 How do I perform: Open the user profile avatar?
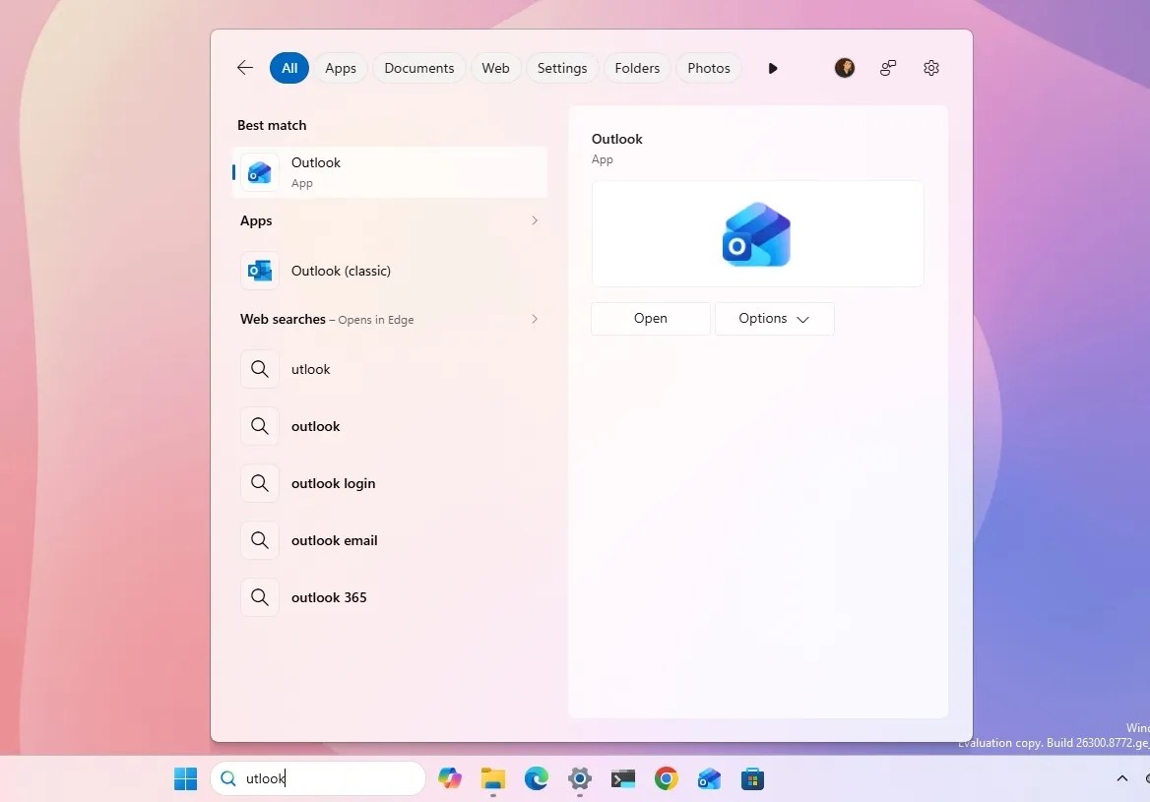[844, 68]
